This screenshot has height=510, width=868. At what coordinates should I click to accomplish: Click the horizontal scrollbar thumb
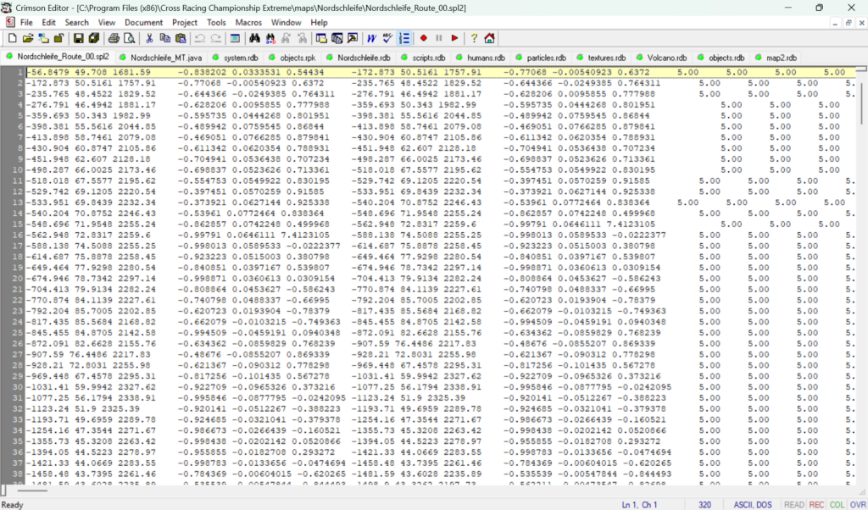point(32,490)
